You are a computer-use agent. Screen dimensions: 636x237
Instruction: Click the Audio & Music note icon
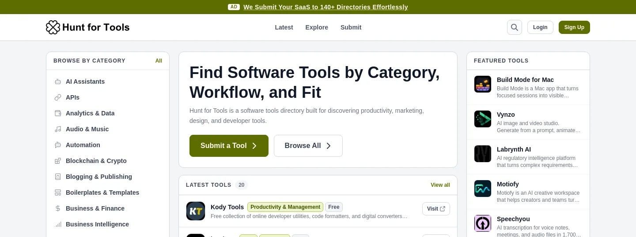coord(58,129)
